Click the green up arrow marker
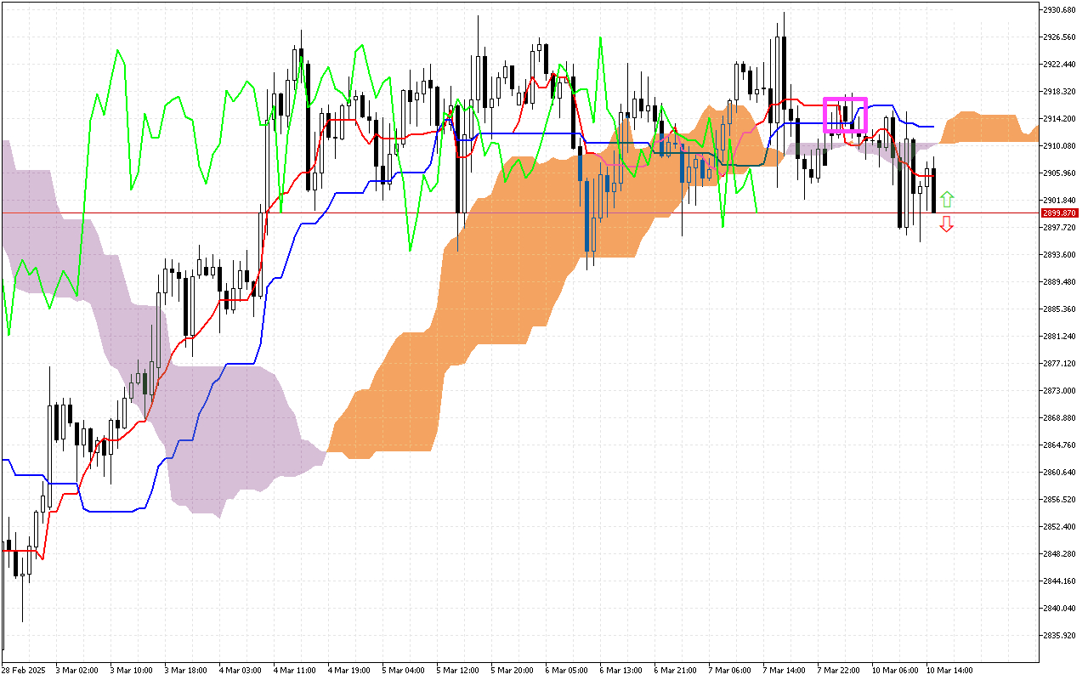 click(x=947, y=201)
